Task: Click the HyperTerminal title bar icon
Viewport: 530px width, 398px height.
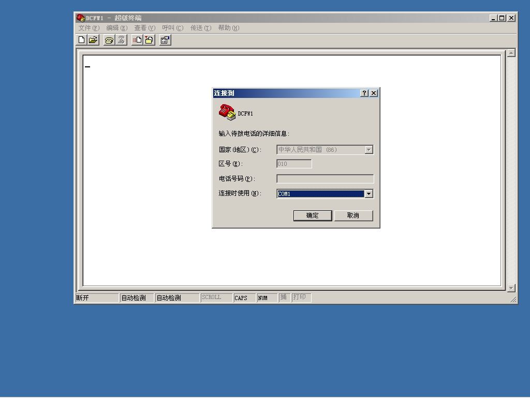Action: tap(80, 18)
